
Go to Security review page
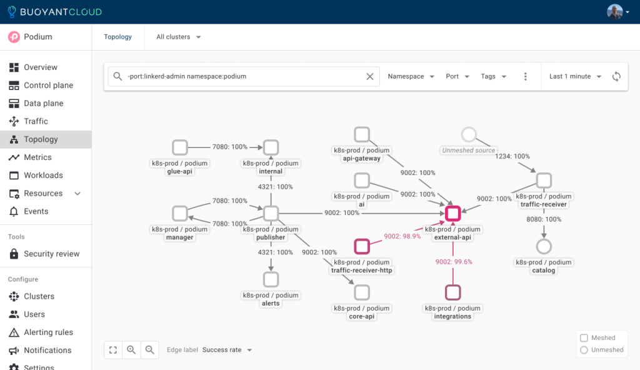pos(51,254)
